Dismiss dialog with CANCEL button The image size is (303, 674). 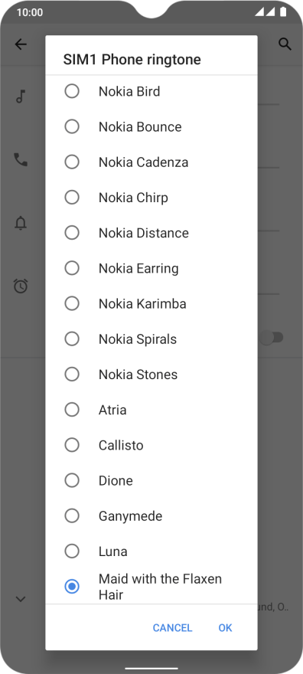(172, 627)
